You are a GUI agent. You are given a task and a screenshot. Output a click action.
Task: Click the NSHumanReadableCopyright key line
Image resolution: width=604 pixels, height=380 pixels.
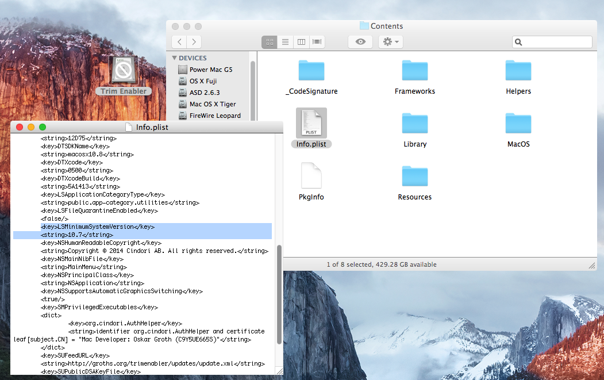(x=101, y=243)
